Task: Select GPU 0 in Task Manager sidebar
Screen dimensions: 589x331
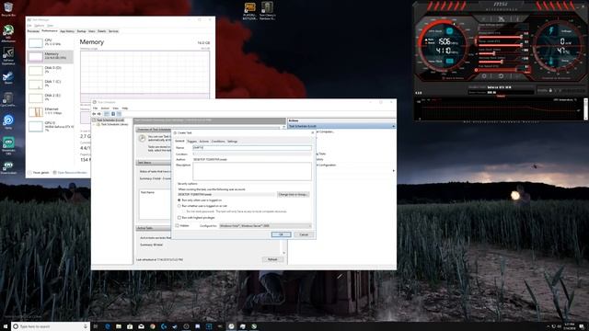Action: click(x=51, y=126)
